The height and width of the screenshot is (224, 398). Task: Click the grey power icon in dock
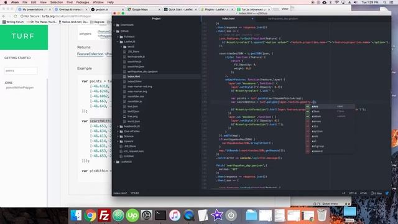[x=231, y=215]
